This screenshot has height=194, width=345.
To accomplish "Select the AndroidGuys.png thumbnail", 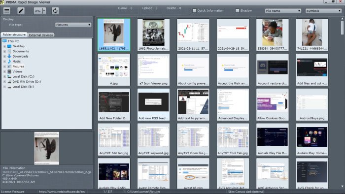I will 312,104.
